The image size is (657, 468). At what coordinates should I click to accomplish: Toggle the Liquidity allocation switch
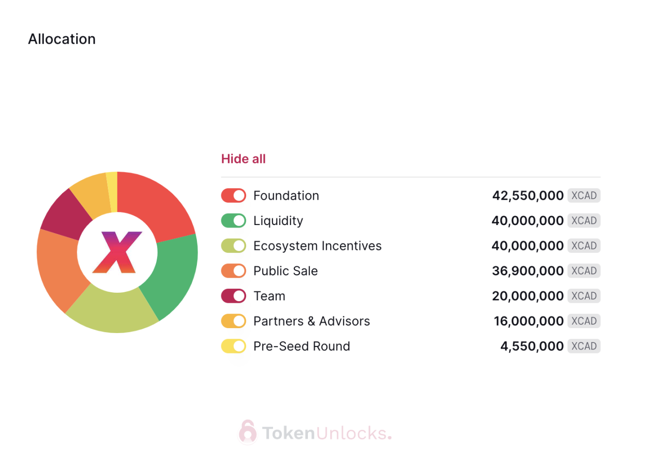(x=234, y=221)
